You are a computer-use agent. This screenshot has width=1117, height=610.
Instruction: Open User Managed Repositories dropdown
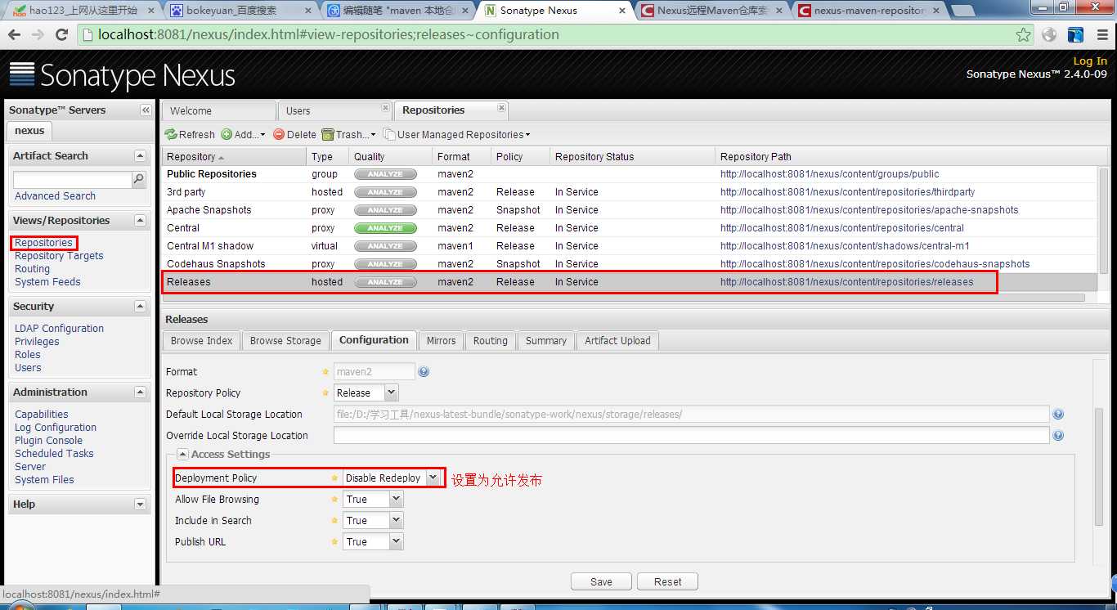(456, 134)
